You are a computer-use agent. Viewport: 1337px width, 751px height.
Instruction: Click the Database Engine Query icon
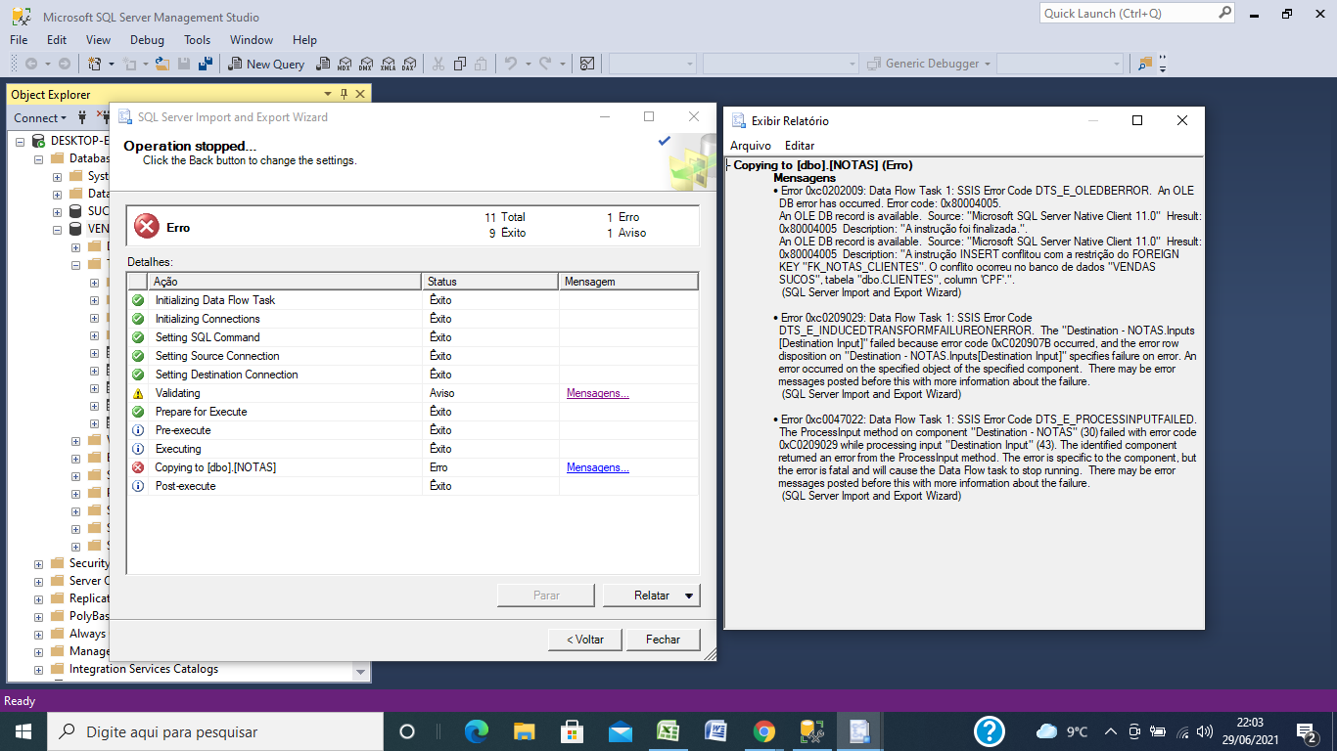(322, 64)
